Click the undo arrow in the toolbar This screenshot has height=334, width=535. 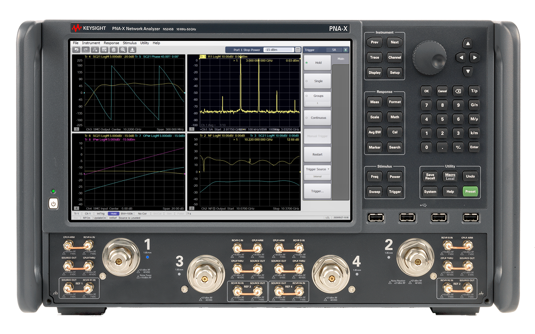(76, 50)
